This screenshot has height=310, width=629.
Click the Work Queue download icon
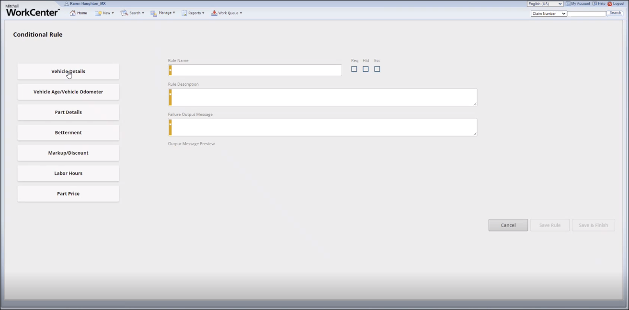coord(214,13)
